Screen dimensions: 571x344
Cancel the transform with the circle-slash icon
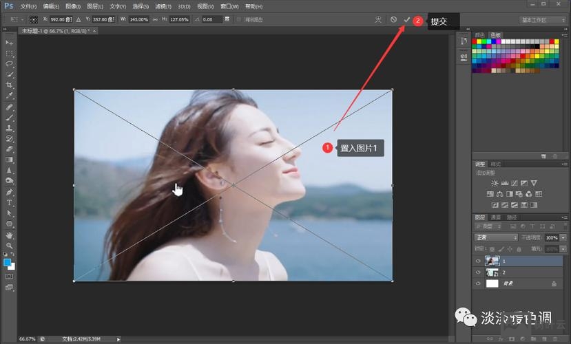pos(393,20)
